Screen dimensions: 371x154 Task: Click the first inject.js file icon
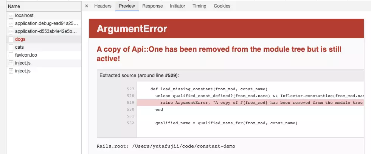point(11,63)
